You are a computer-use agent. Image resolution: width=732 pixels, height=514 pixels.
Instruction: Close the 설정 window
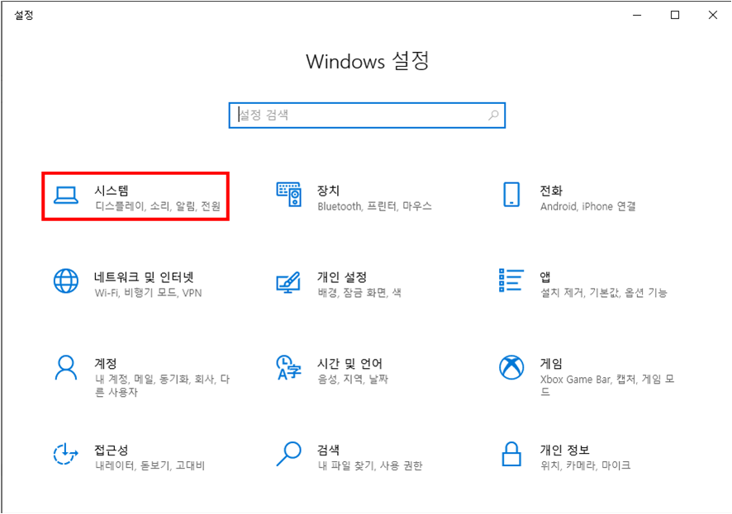pos(712,15)
